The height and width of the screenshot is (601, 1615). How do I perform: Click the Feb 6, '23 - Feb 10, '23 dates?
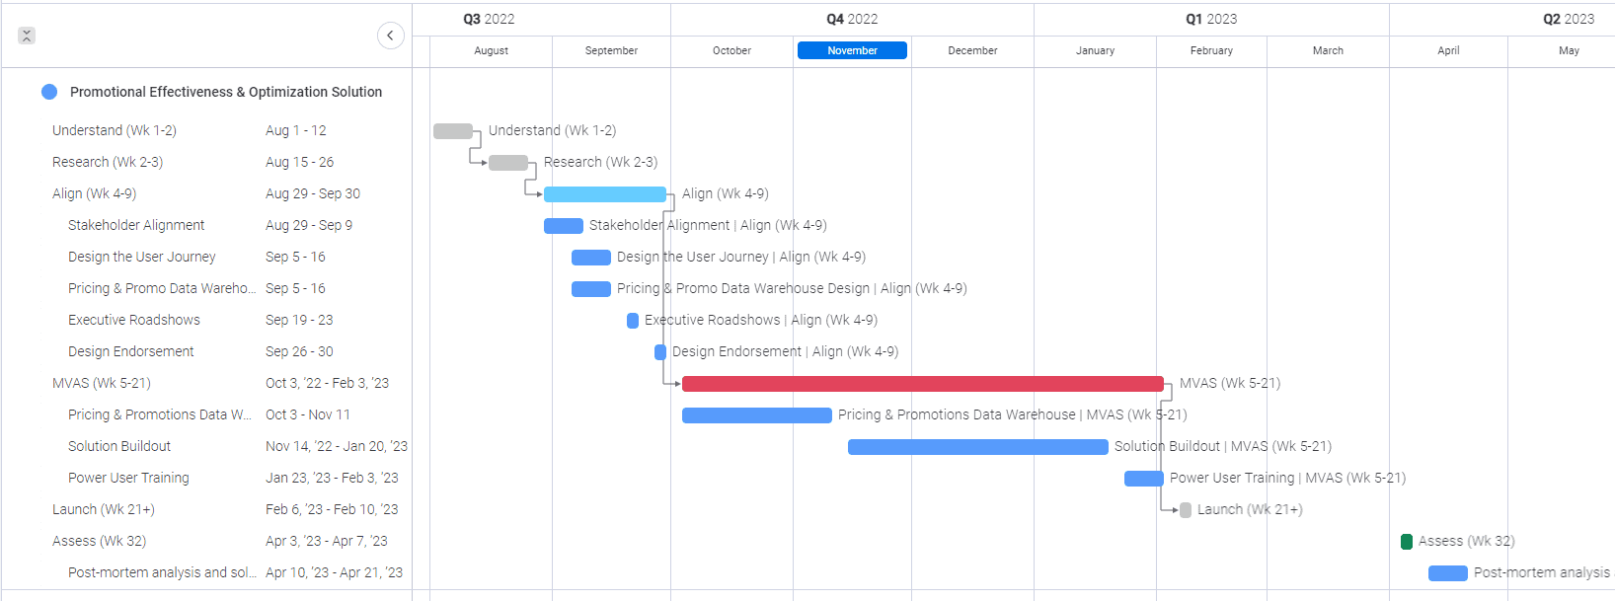332,509
